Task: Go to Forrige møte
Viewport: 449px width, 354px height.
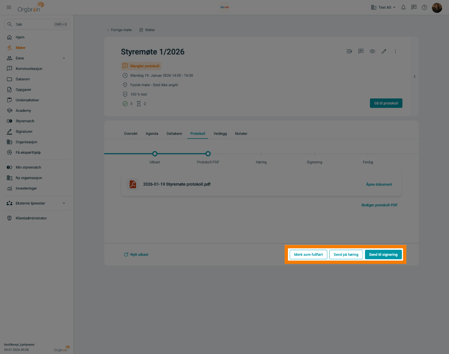Action: [x=119, y=30]
